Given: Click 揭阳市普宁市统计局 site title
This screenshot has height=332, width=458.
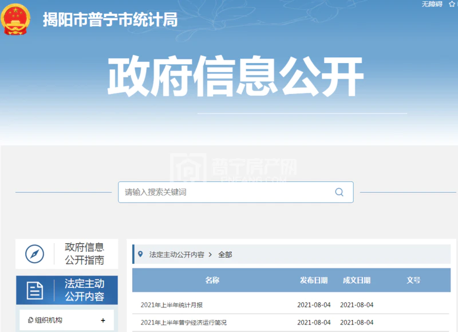Looking at the screenshot, I should coord(110,19).
